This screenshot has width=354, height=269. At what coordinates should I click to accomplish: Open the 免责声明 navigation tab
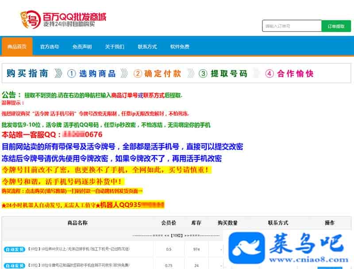(x=82, y=47)
